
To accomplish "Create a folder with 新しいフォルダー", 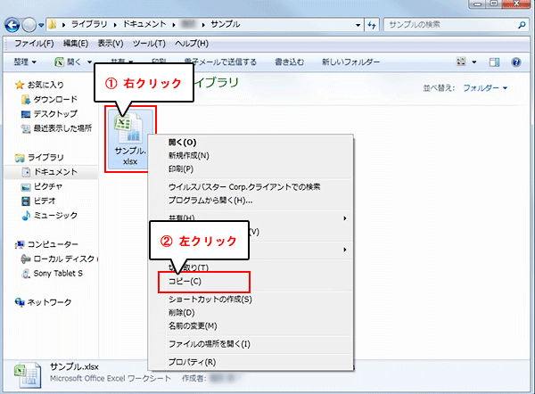I will [350, 62].
